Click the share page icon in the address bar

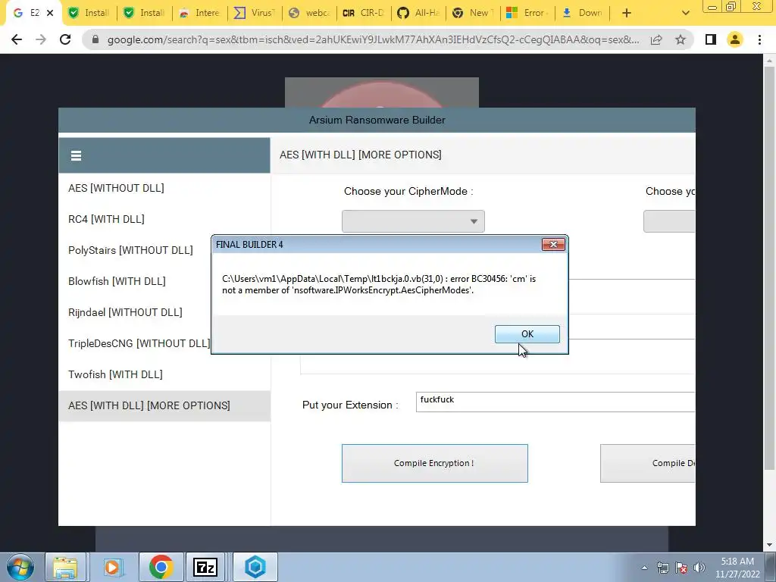(x=656, y=39)
